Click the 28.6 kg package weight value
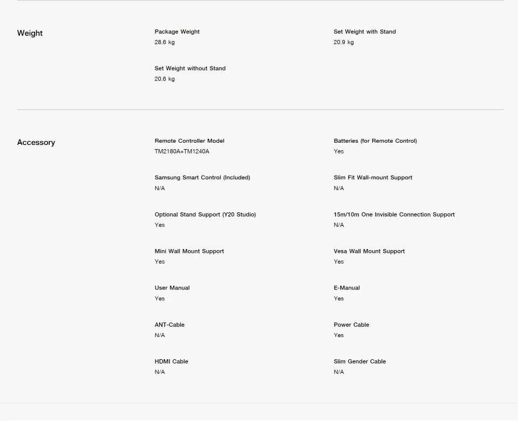The width and height of the screenshot is (518, 423). 164,42
